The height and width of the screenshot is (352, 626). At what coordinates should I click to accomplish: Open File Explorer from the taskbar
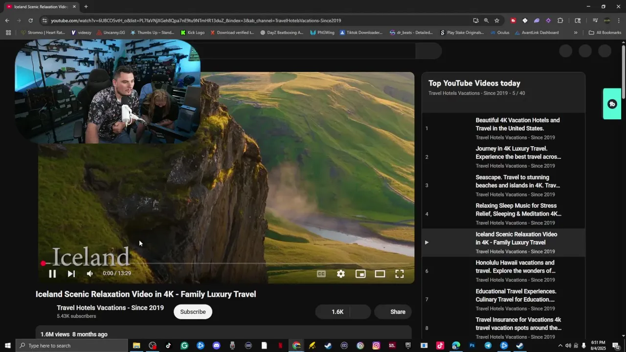click(136, 346)
